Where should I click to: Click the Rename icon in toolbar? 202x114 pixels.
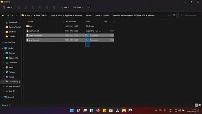pyautogui.click(x=40, y=8)
